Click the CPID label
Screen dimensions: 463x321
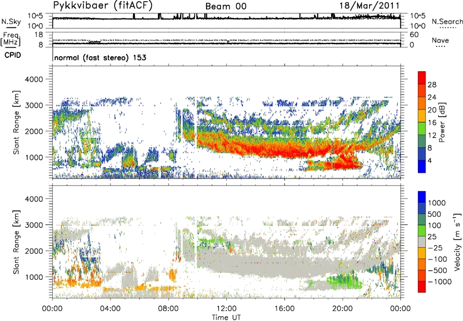tap(13, 55)
